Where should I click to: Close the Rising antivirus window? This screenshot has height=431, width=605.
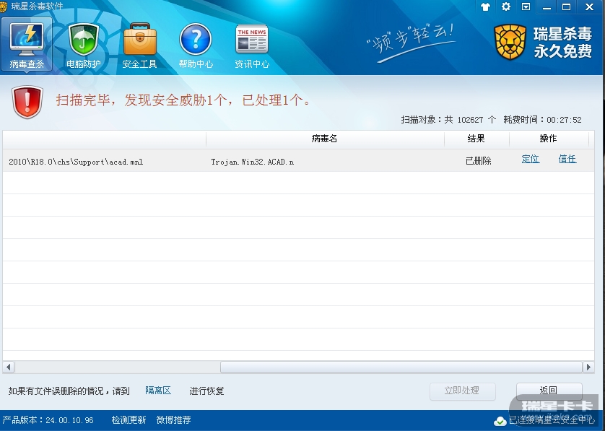pyautogui.click(x=589, y=7)
